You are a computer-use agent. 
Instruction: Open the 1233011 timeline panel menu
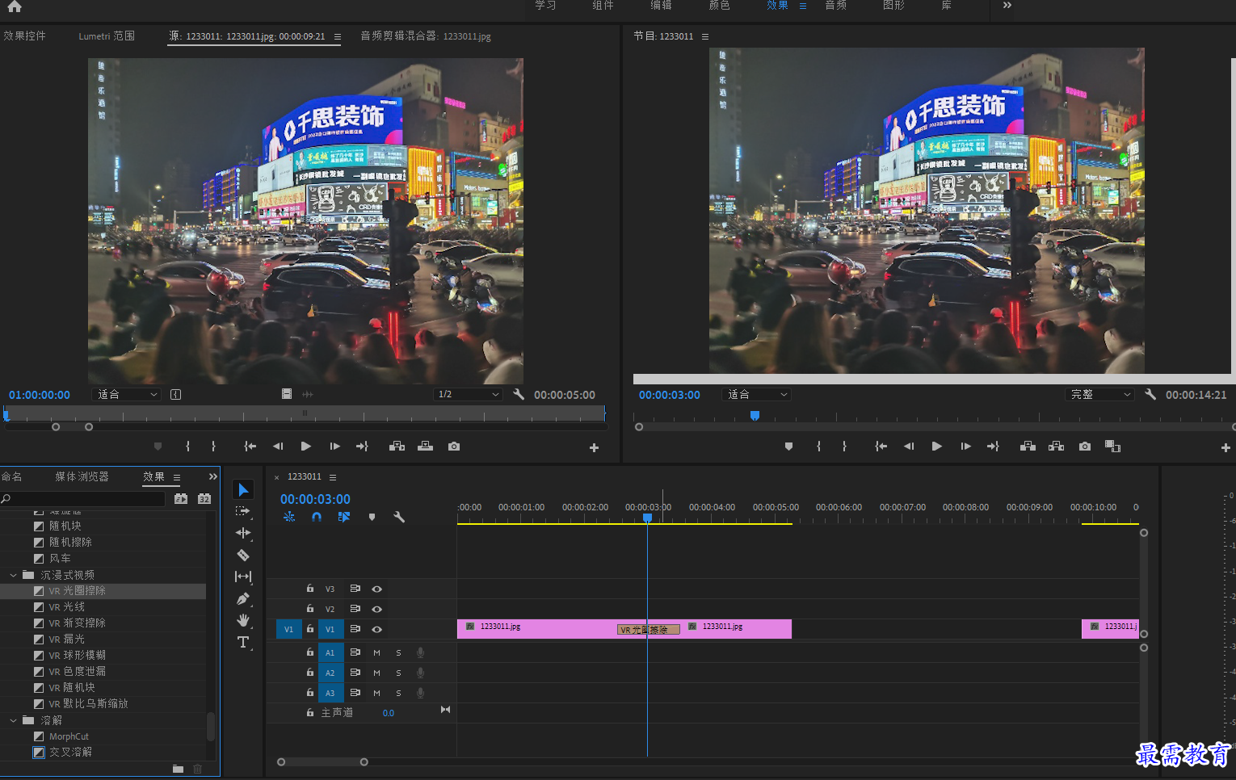(x=332, y=477)
